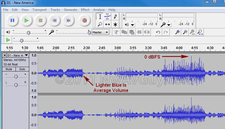Click the Silence audio icon
Viewport: 225px width, 129px height.
(147, 32)
